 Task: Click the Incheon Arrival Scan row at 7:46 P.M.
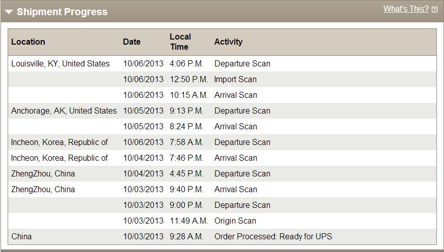click(222, 158)
